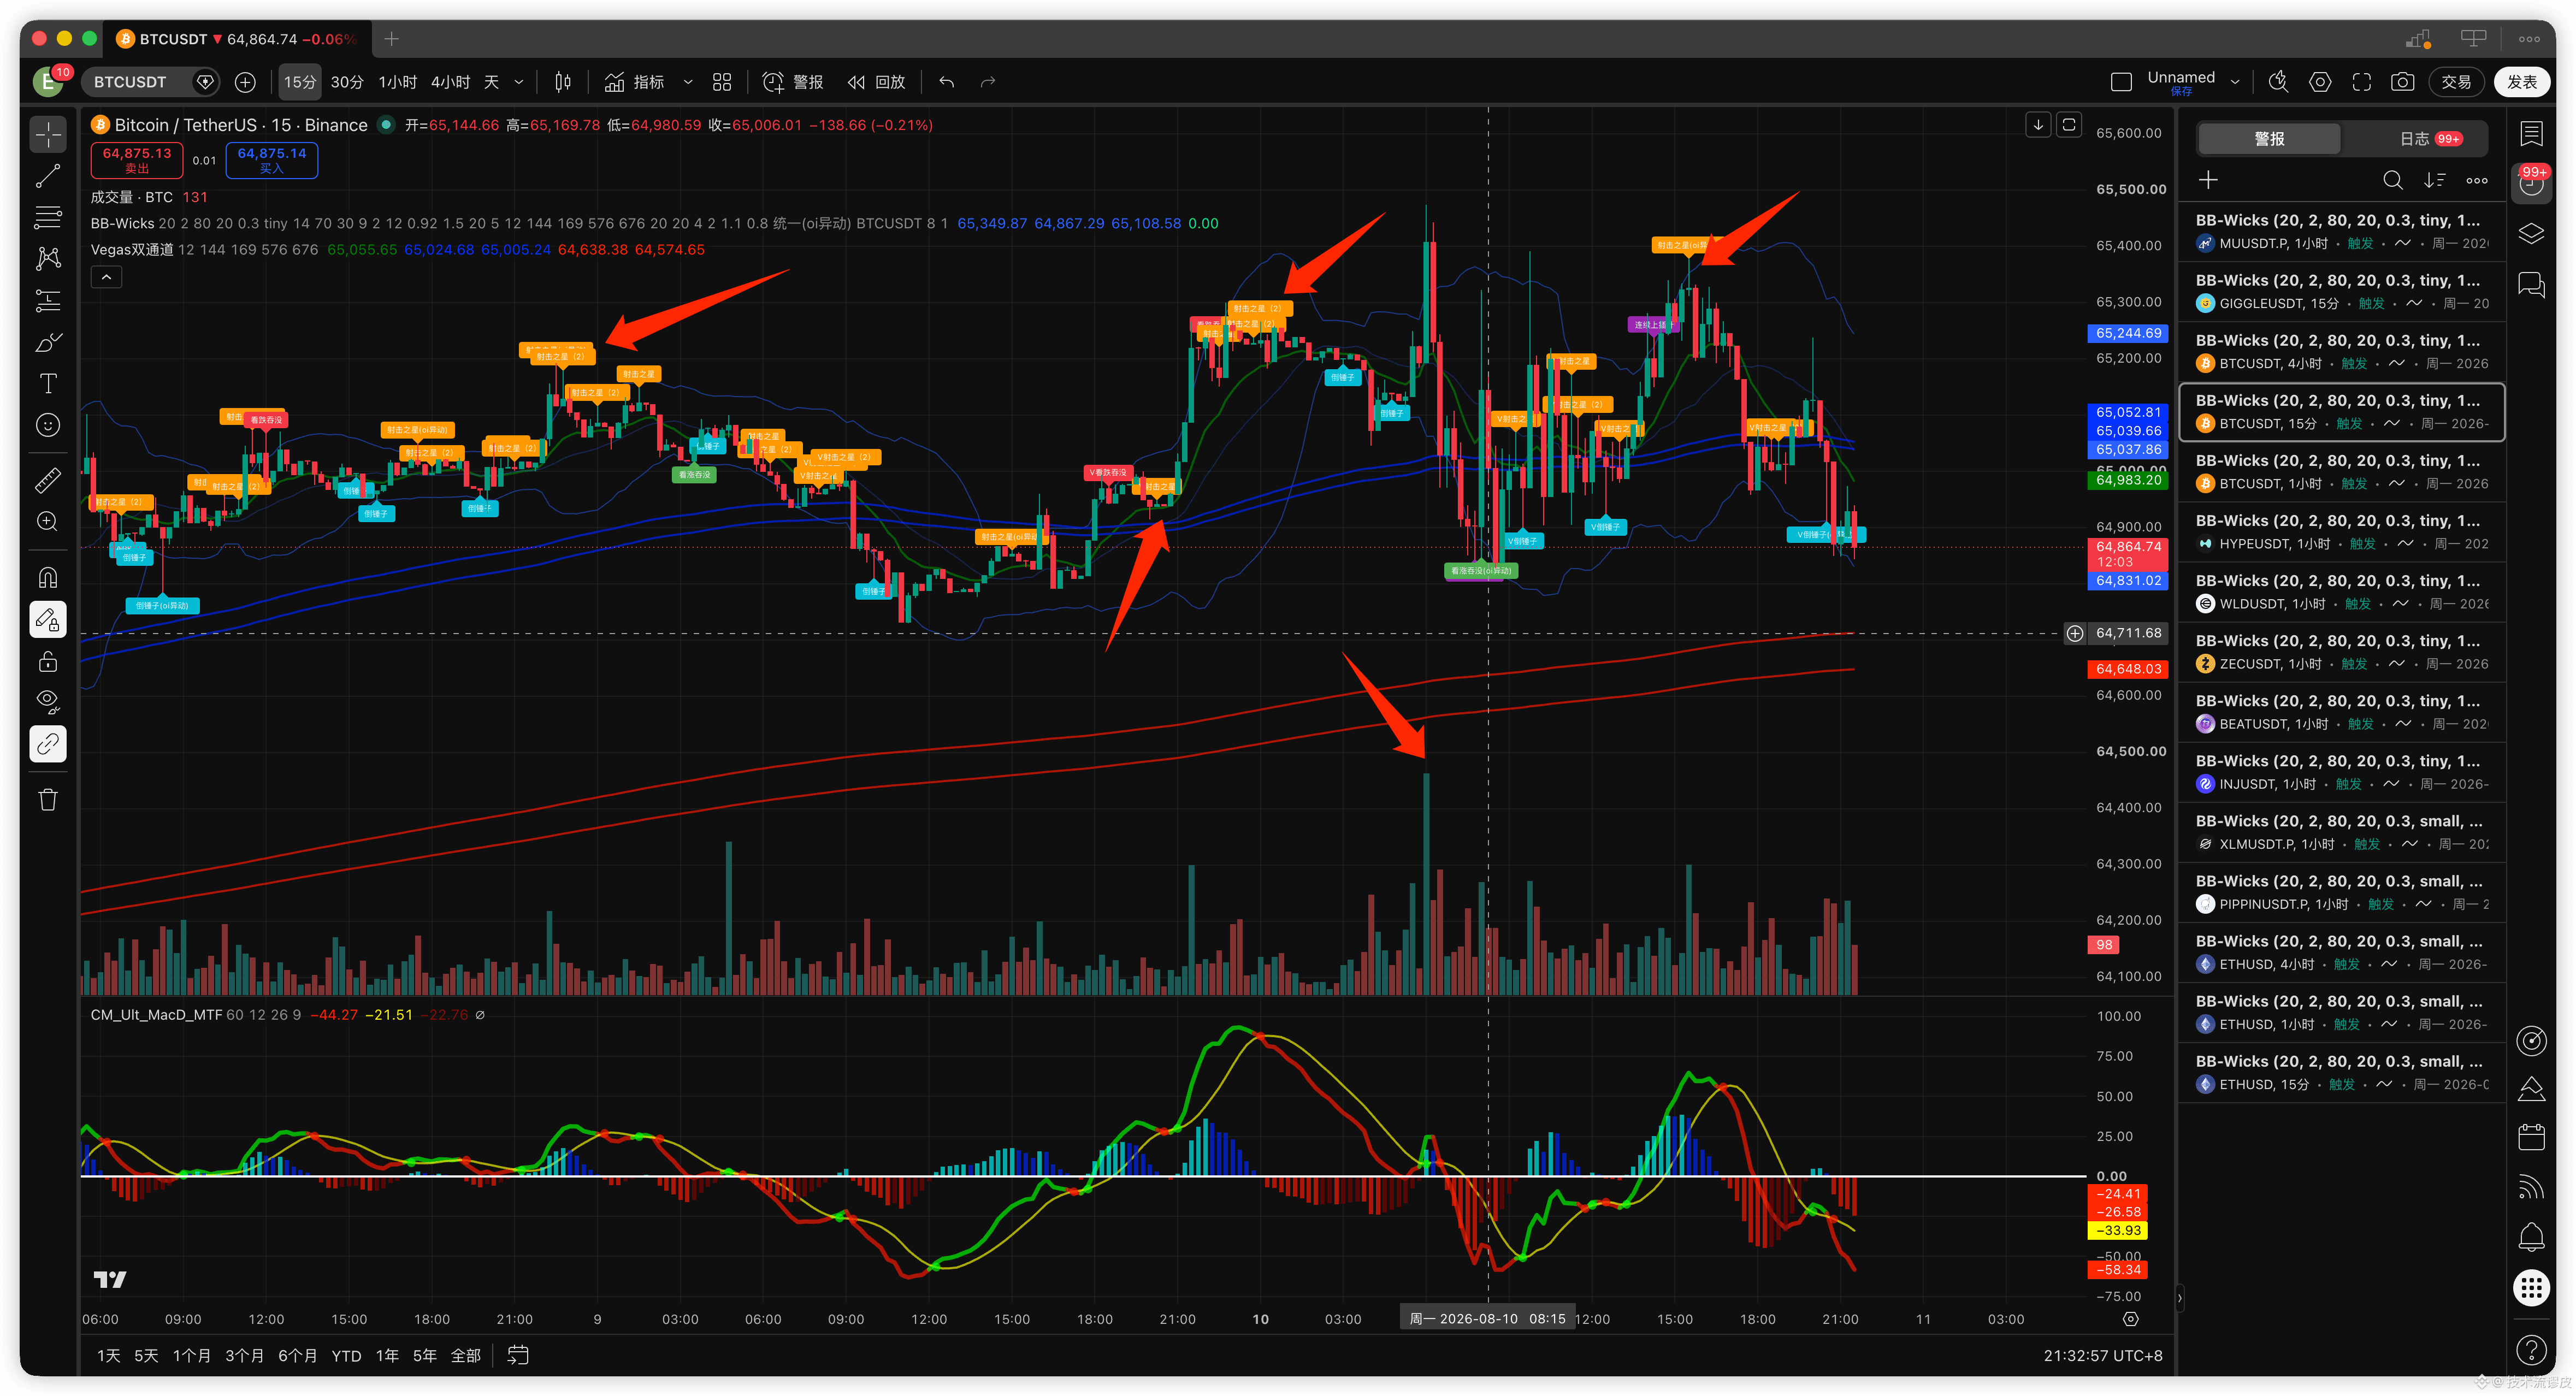Open the Fibonacci and Gann tools
This screenshot has height=1396, width=2576.
pos(48,217)
